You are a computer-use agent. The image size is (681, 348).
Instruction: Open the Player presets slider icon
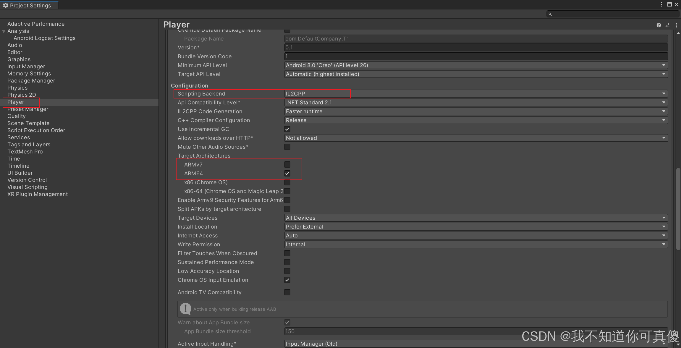pos(667,25)
